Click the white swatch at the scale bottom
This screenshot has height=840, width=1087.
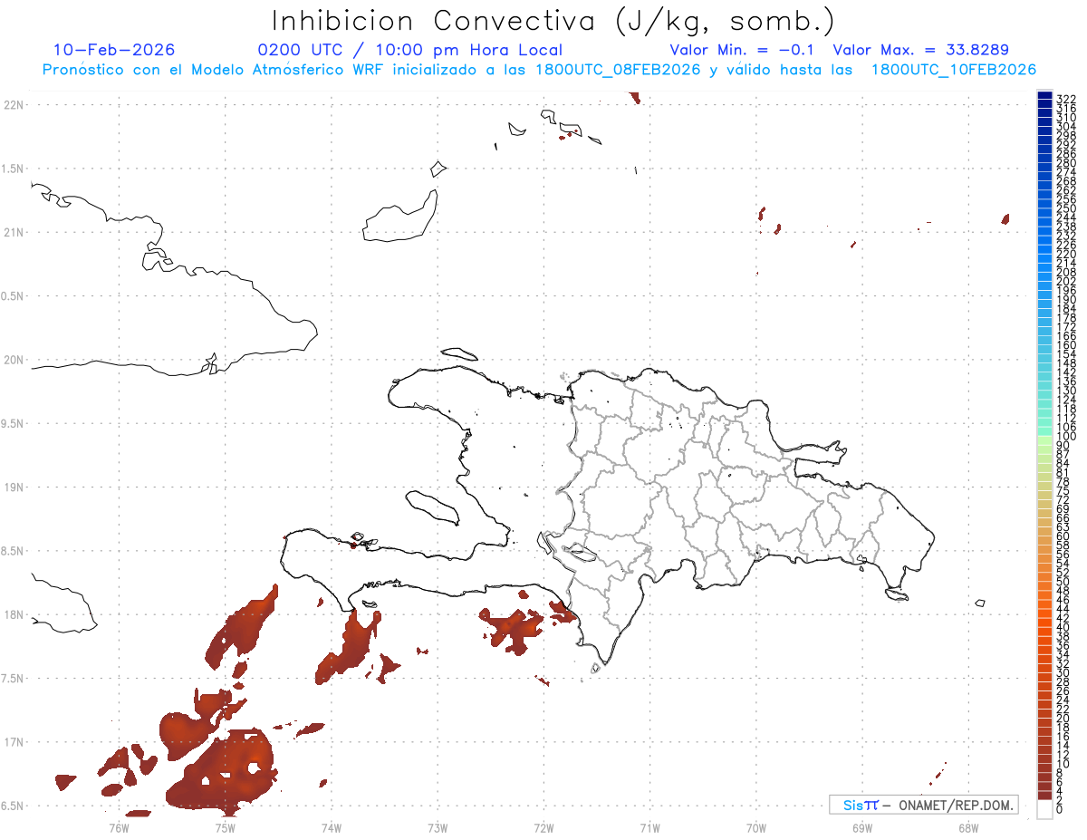(1044, 810)
